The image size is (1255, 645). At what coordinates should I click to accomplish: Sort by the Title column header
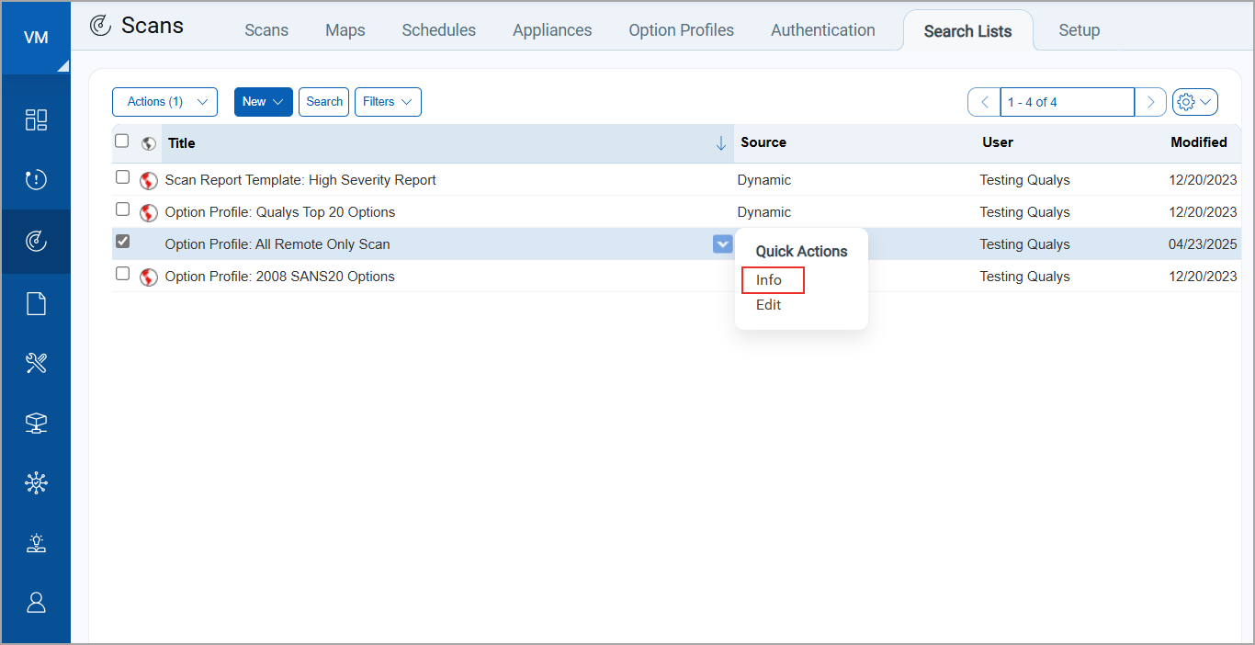(x=182, y=143)
